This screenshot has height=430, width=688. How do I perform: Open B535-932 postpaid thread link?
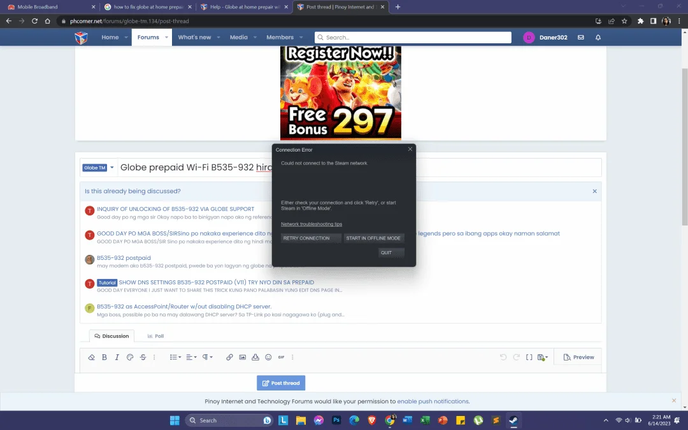[x=124, y=258]
